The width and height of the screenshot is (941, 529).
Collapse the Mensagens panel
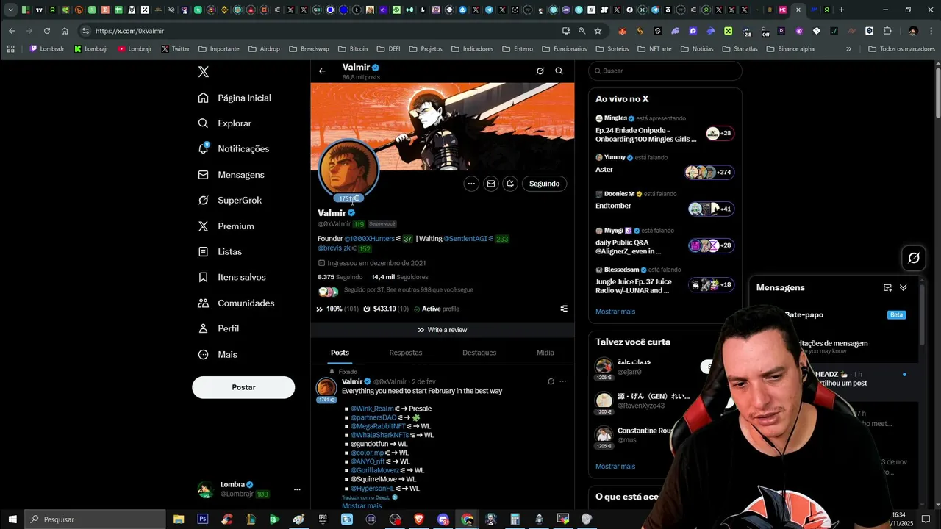[x=904, y=287]
